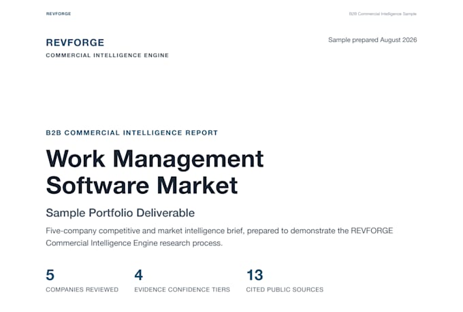Select 'B2B COMMERCIAL INTELLIGENCE REPORT' label
Image resolution: width=463 pixels, height=312 pixels.
(x=131, y=133)
